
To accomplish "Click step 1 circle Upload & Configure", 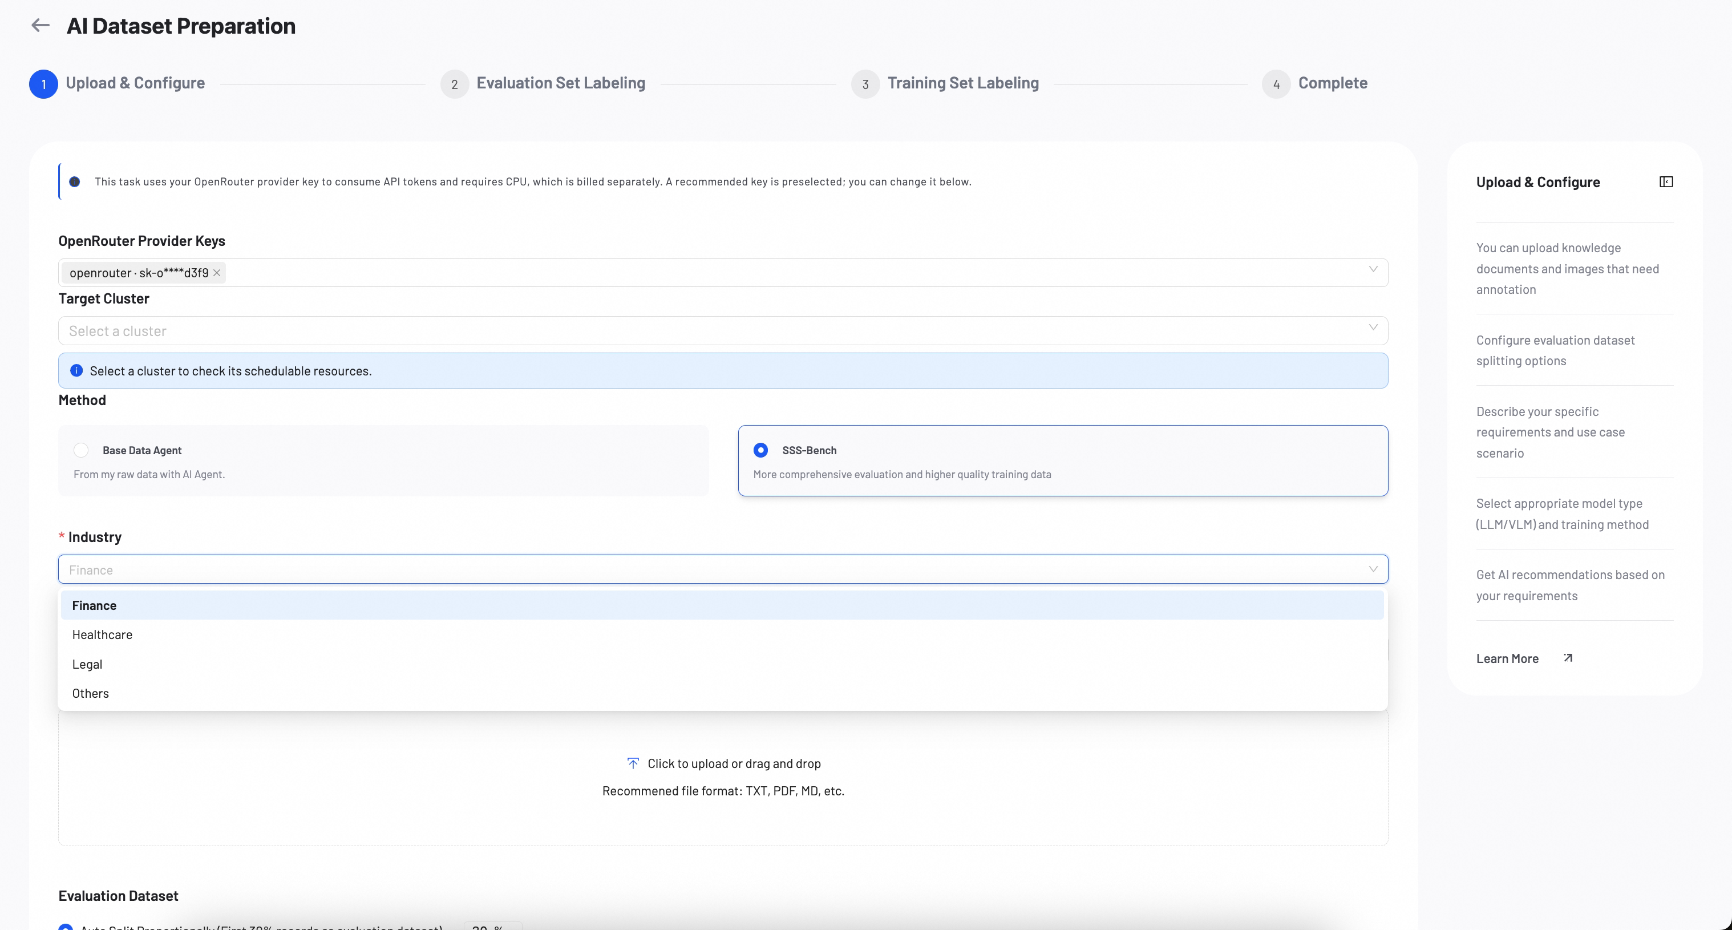I will [44, 84].
